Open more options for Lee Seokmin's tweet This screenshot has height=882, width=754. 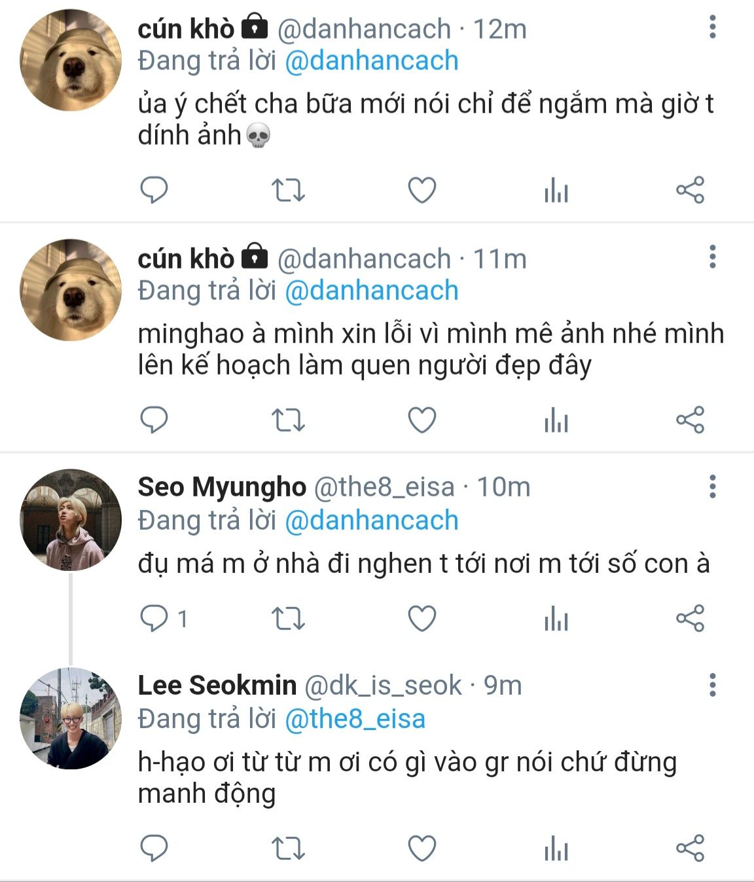pyautogui.click(x=713, y=685)
